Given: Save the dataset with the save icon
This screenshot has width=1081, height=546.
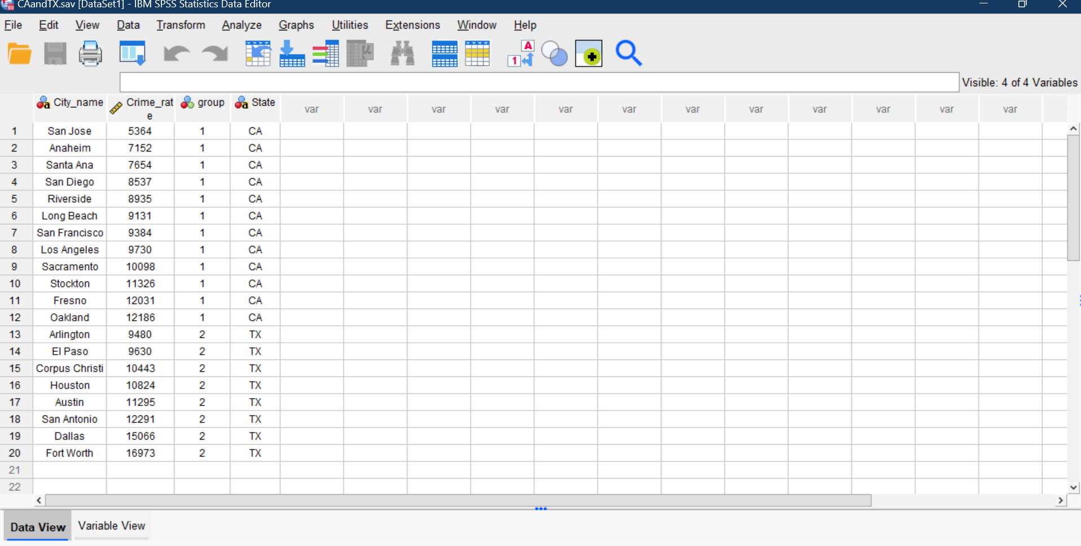Looking at the screenshot, I should (55, 53).
